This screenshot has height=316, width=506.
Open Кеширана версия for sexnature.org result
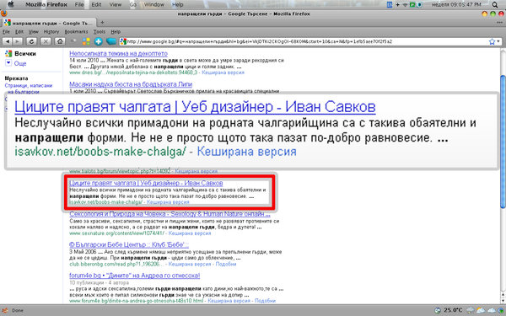click(x=190, y=233)
